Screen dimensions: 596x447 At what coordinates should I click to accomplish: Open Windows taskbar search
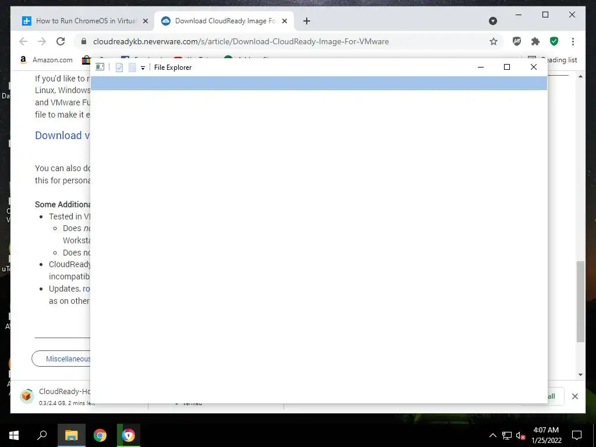pyautogui.click(x=42, y=435)
